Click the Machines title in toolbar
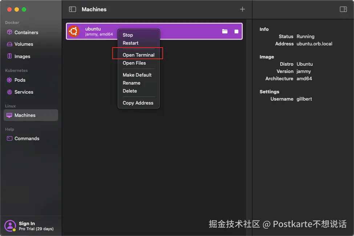 tap(94, 9)
